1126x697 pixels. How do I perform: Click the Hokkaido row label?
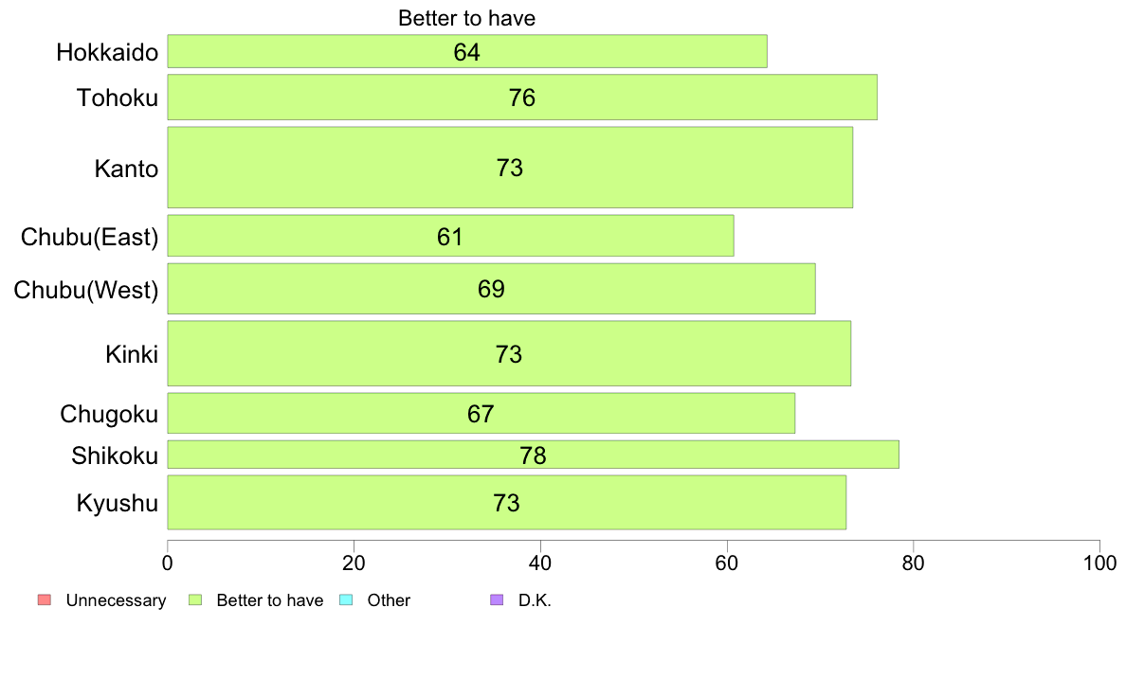click(x=107, y=52)
